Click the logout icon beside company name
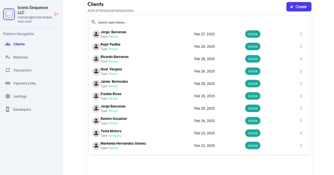Viewport: 334px width, 175px height. click(56, 14)
